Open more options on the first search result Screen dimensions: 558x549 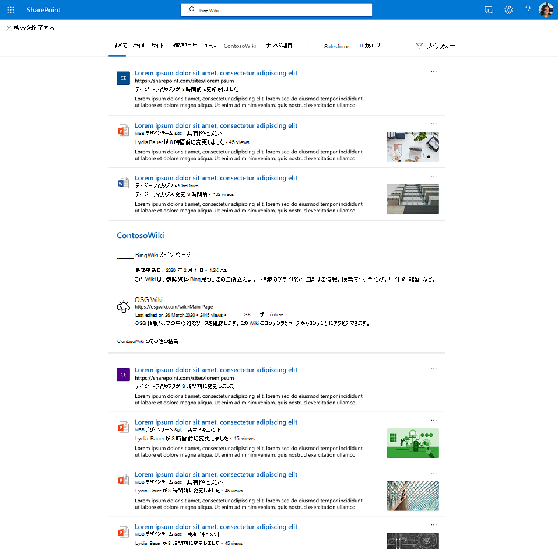[x=434, y=71]
